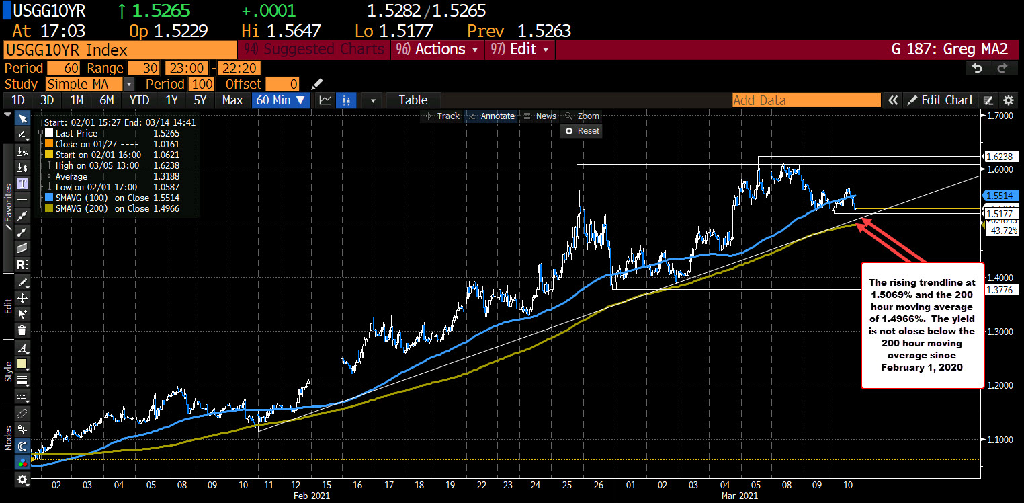Expand the 60 Min interval dropdown
The image size is (1024, 503).
(x=280, y=100)
